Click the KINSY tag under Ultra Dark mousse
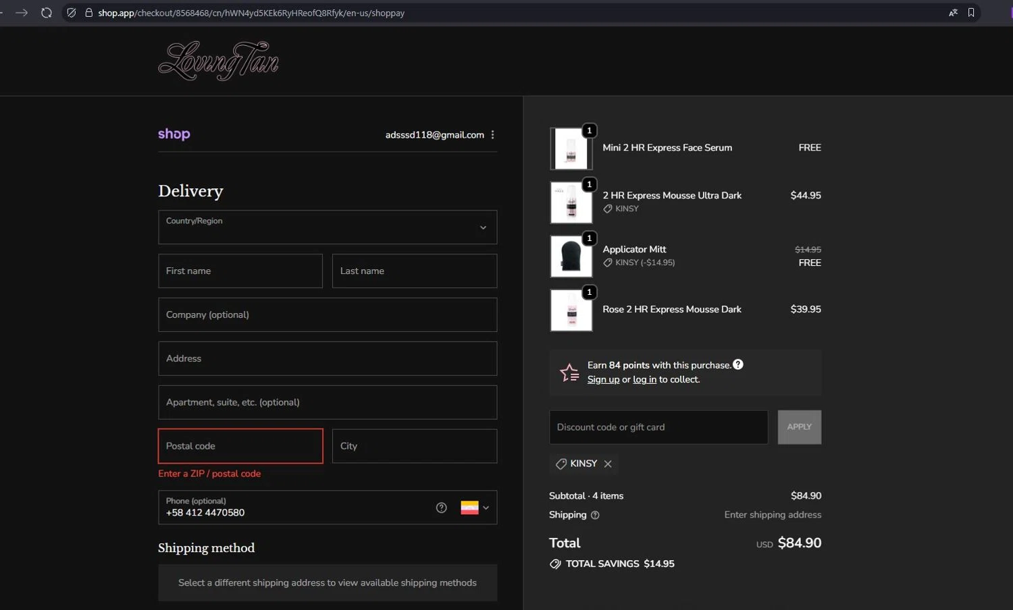The width and height of the screenshot is (1013, 610). [621, 209]
